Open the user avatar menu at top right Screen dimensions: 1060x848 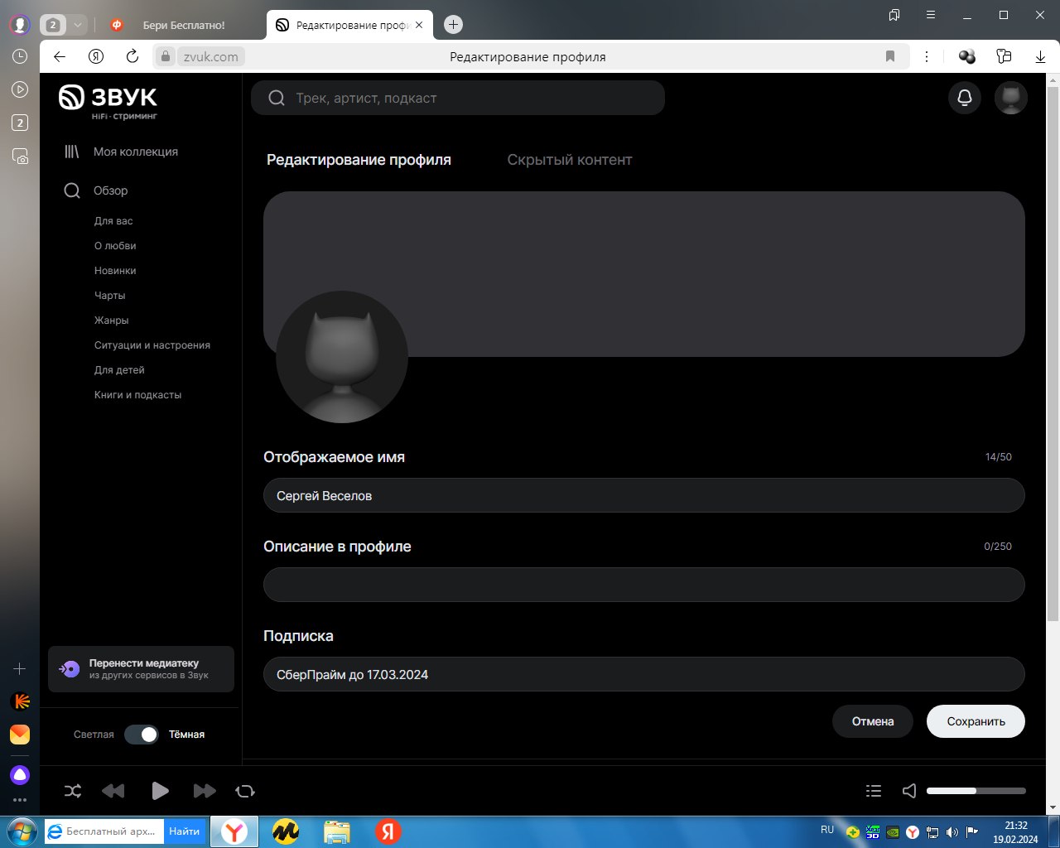1010,98
